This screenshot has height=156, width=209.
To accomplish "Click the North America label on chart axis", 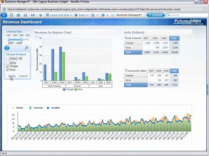I will pos(54,86).
